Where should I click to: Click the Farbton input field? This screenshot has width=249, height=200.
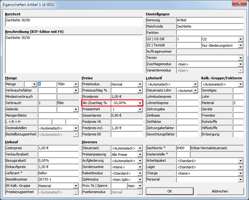pos(209,33)
